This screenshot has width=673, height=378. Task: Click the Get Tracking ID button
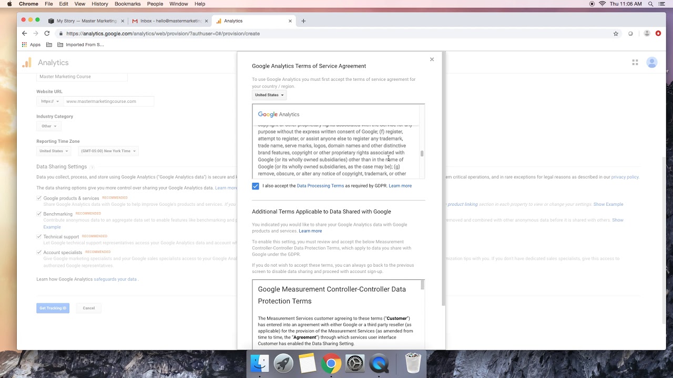(x=53, y=308)
